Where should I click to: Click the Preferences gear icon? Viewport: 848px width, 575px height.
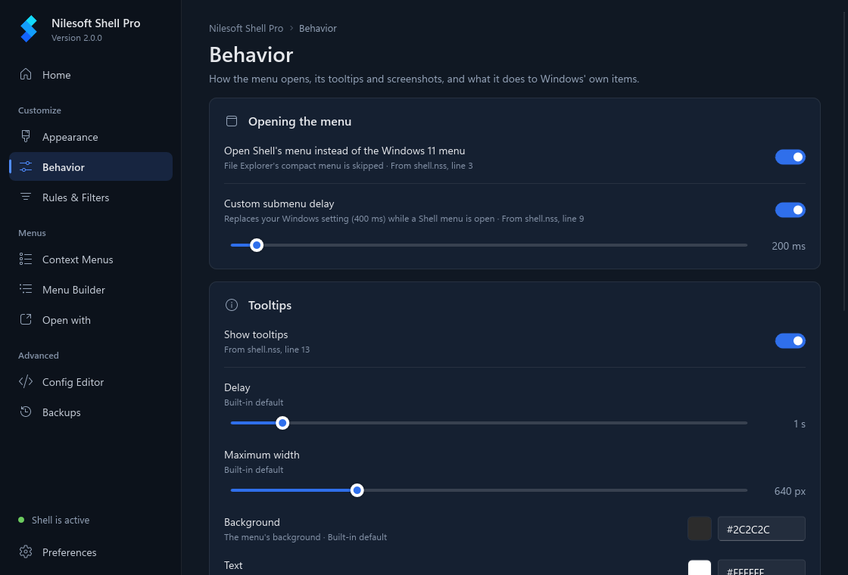[26, 552]
